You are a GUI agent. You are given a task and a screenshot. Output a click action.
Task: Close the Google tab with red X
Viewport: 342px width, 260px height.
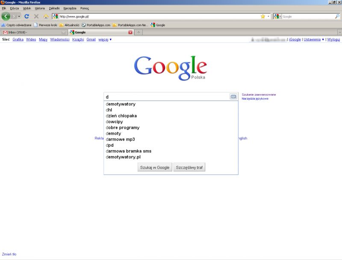coord(130,32)
